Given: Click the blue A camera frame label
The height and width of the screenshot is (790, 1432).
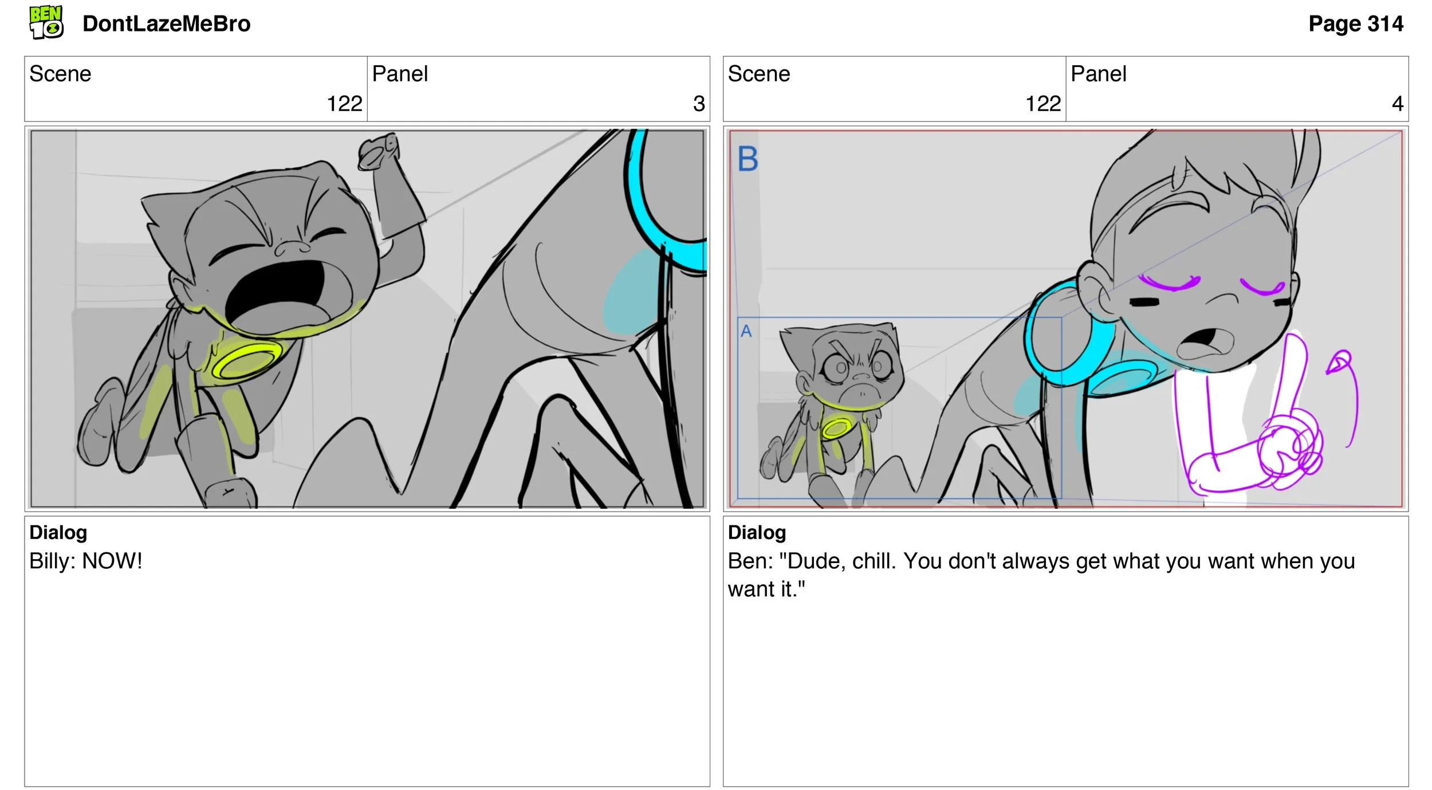Looking at the screenshot, I should [x=746, y=331].
